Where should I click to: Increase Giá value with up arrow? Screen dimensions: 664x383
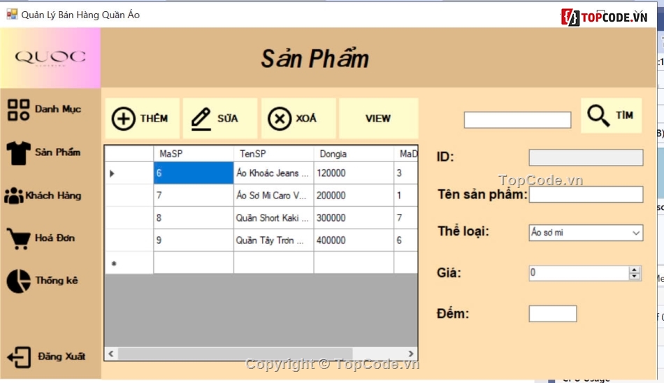coord(634,270)
